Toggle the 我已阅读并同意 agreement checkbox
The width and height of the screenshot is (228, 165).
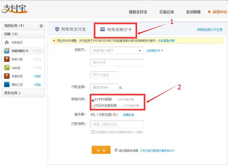116,151
